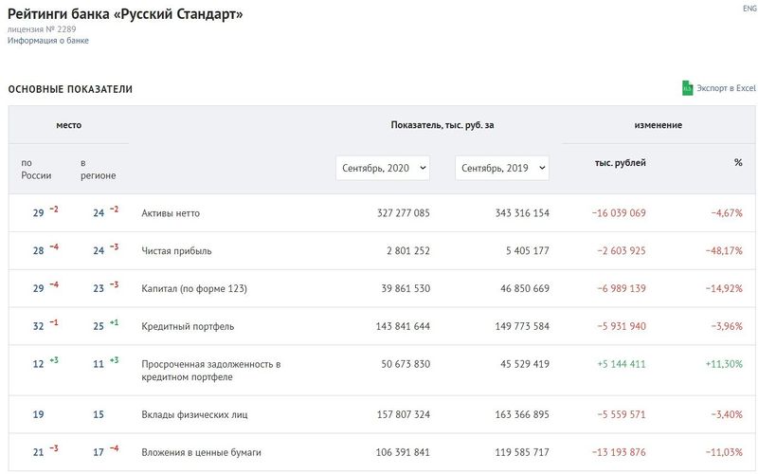This screenshot has height=474, width=758.
Task: Open Капитал (по форме 123) indicator
Action: tap(194, 289)
